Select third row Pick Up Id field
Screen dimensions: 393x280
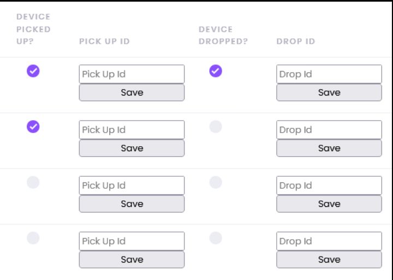[132, 186]
